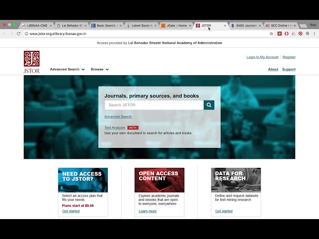Click 'Journals, primary sources, and books' heading
319x239 pixels.
152,96
